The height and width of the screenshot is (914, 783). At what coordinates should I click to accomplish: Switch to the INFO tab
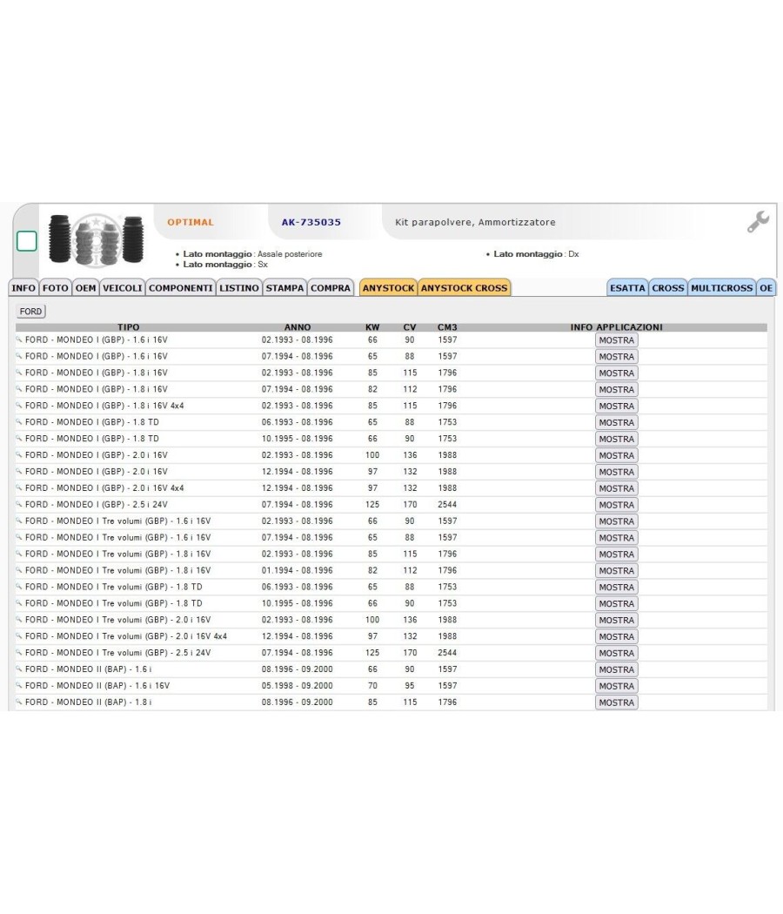pos(23,288)
